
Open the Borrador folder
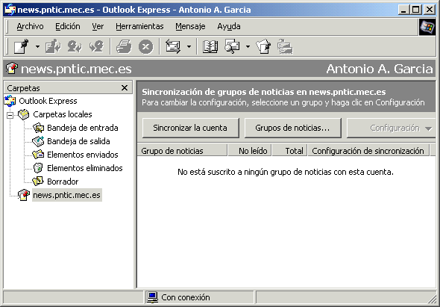[x=63, y=182]
